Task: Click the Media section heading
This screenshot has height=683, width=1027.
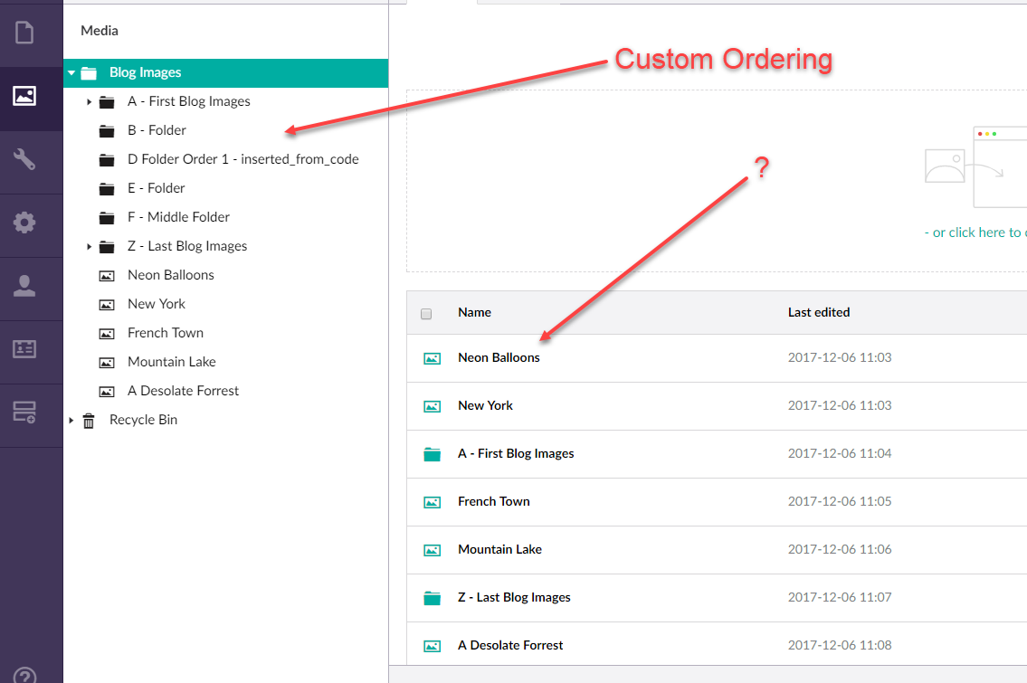Action: (100, 30)
